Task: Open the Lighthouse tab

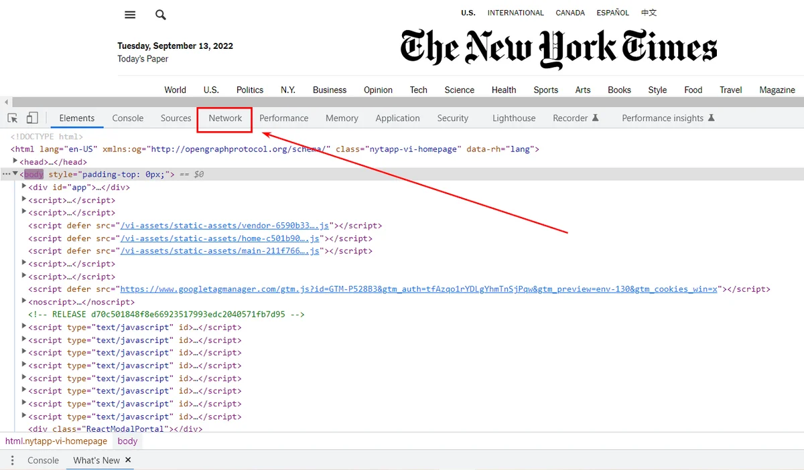Action: pyautogui.click(x=514, y=119)
